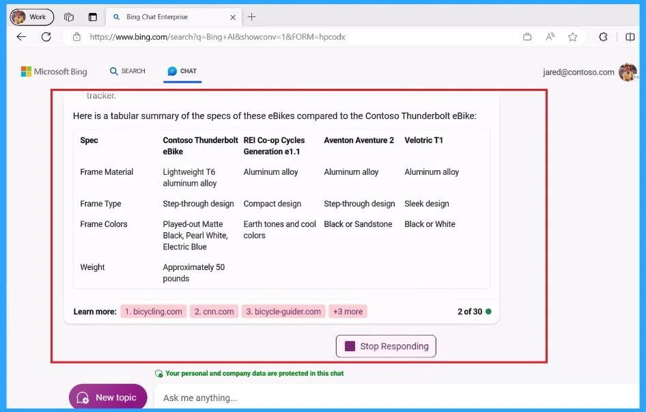The image size is (646, 412).
Task: Click the 'Weight' row label
Action: click(92, 267)
